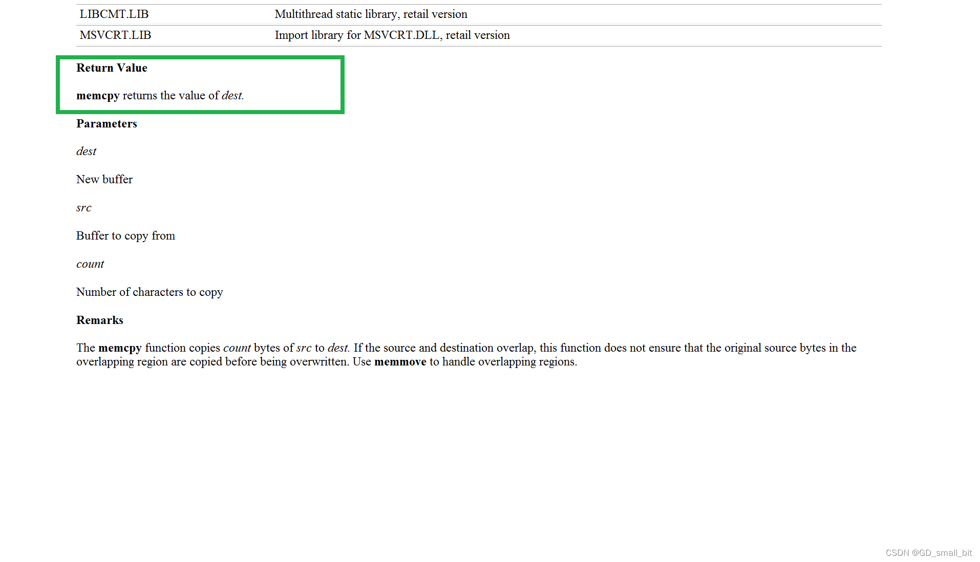
Task: Click the New buffer description text
Action: 104,179
